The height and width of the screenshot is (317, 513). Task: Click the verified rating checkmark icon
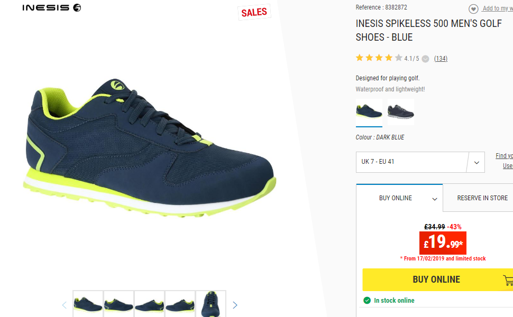[425, 59]
